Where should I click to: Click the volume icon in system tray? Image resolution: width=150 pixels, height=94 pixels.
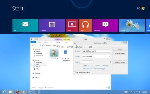pyautogui.click(x=139, y=92)
